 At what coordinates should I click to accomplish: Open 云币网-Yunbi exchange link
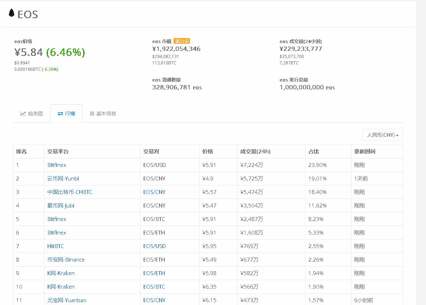click(63, 179)
